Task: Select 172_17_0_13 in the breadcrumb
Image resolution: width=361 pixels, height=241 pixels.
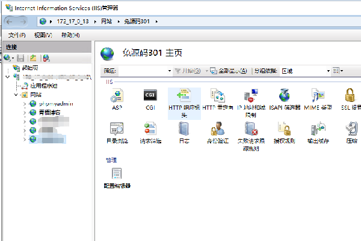Action: pos(73,22)
